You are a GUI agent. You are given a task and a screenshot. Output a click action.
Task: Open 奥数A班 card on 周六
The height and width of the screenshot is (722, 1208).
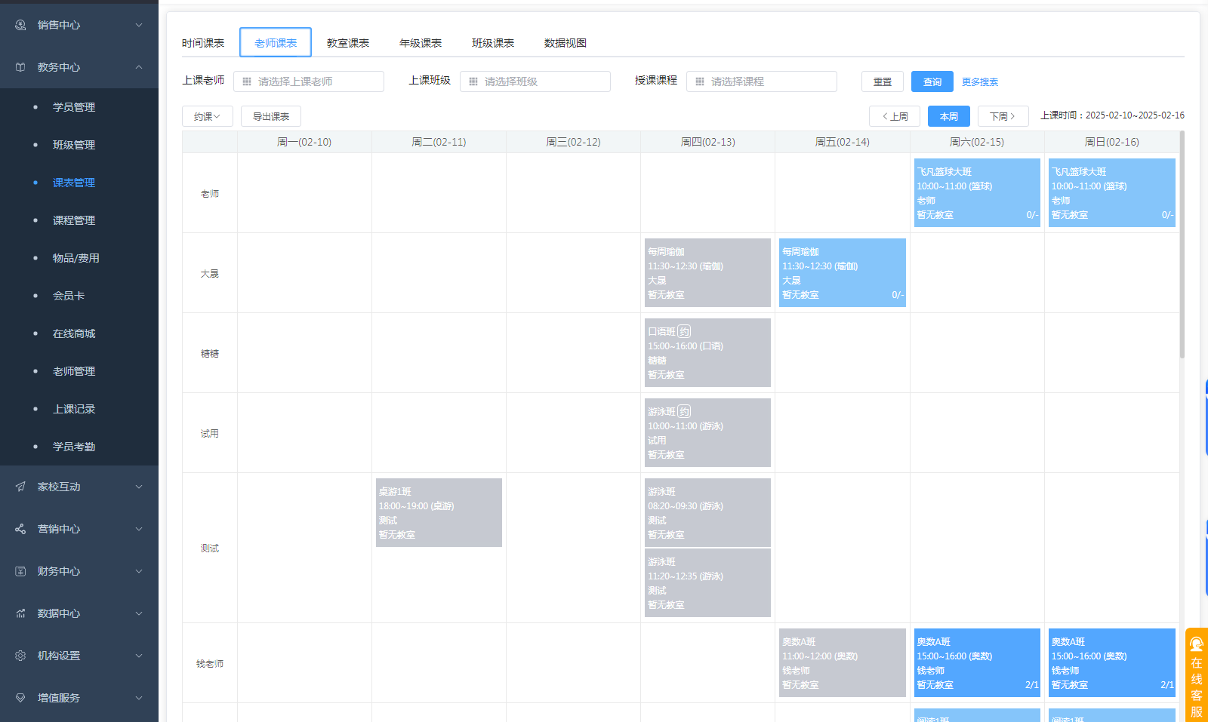(x=977, y=662)
